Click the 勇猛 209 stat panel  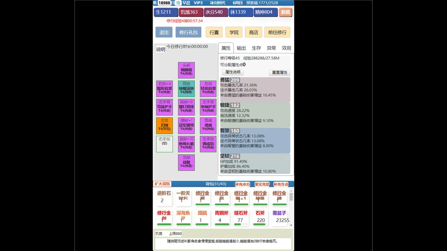coord(255,90)
